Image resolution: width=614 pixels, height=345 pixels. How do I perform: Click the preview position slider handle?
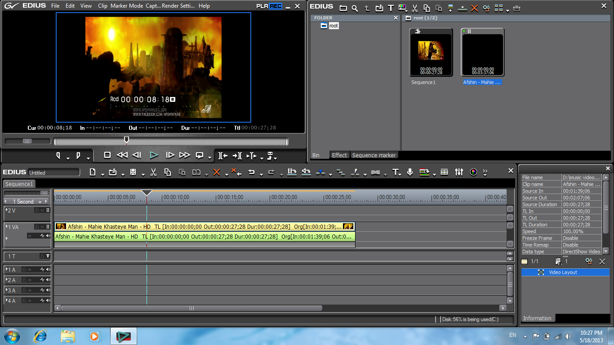[x=126, y=140]
